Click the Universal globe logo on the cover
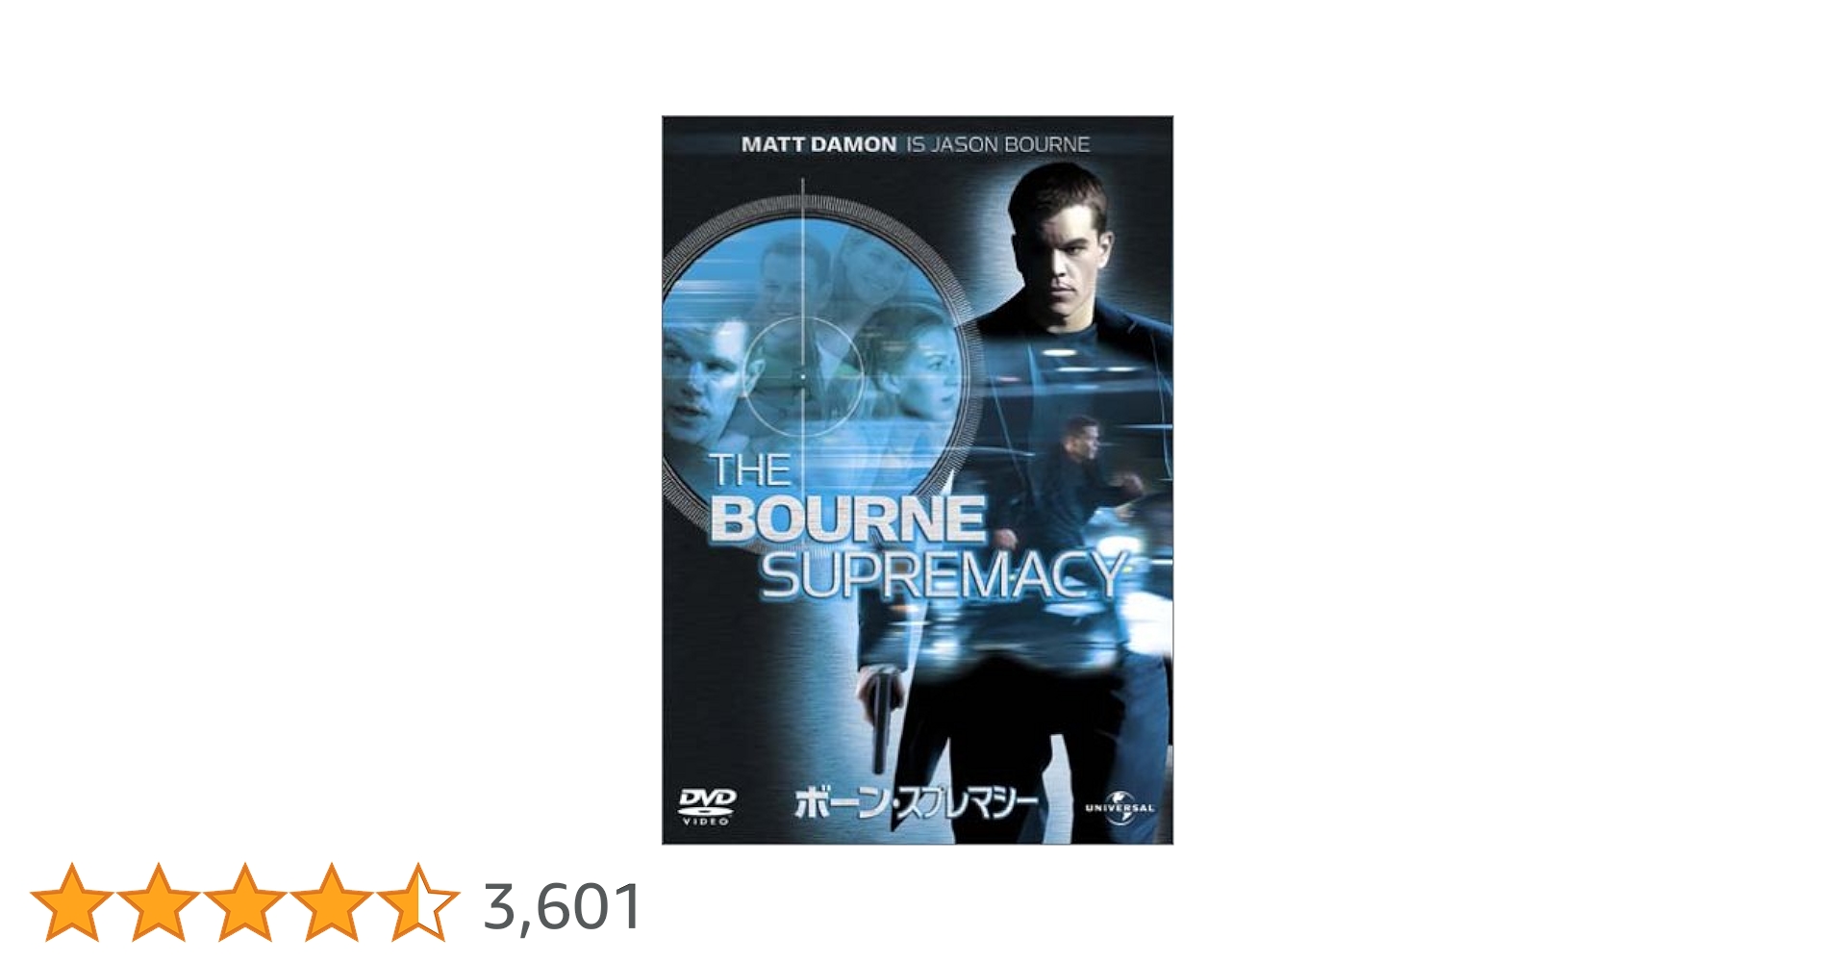This screenshot has height=962, width=1837. (x=1120, y=807)
